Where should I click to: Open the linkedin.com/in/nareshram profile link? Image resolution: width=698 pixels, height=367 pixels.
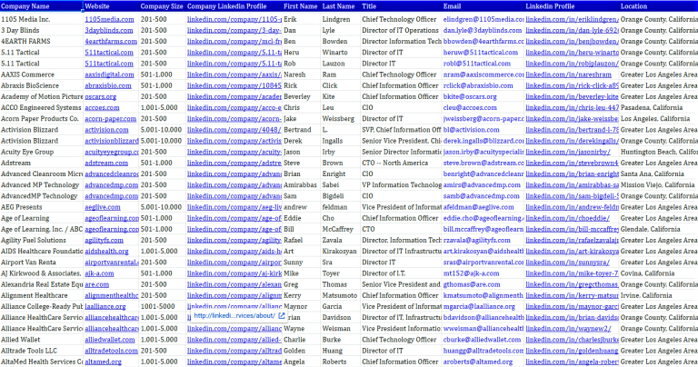pos(568,74)
